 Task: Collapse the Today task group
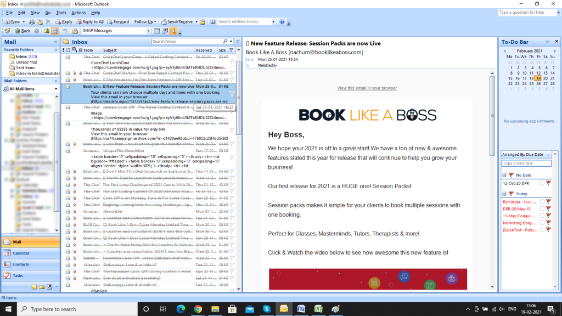(504, 194)
